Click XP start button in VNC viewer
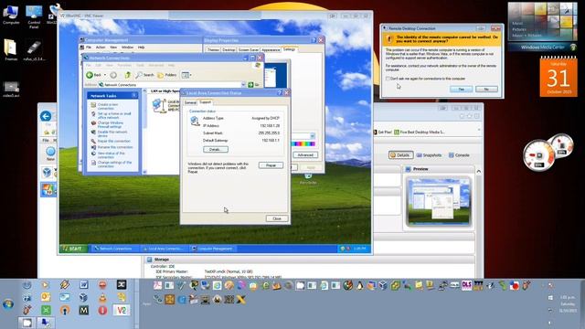The image size is (585, 329). [x=73, y=249]
